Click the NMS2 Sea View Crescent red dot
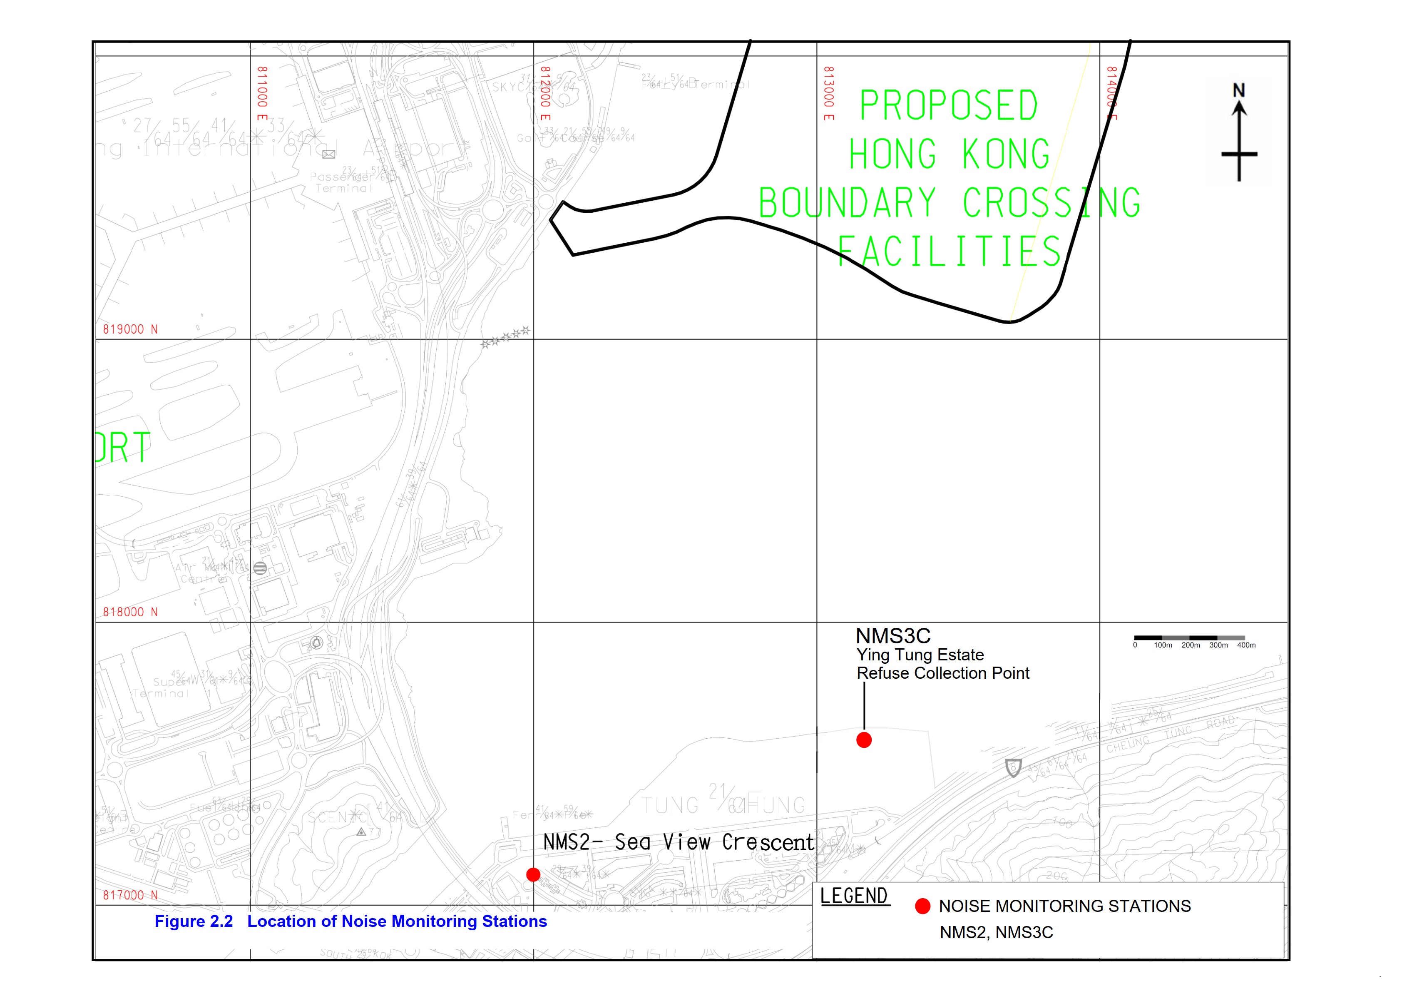 [x=533, y=874]
